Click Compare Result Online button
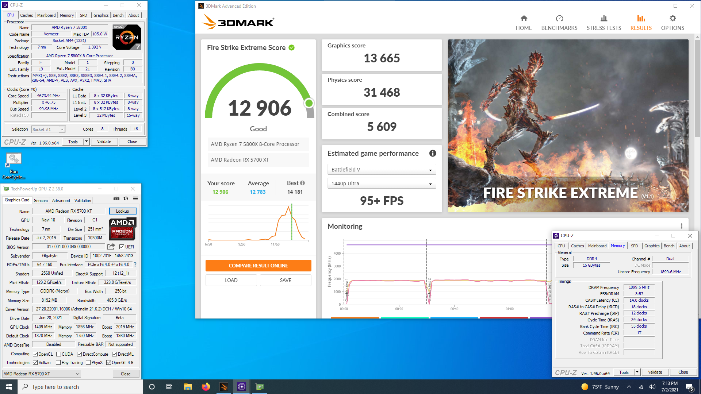This screenshot has height=394, width=701. 258,266
